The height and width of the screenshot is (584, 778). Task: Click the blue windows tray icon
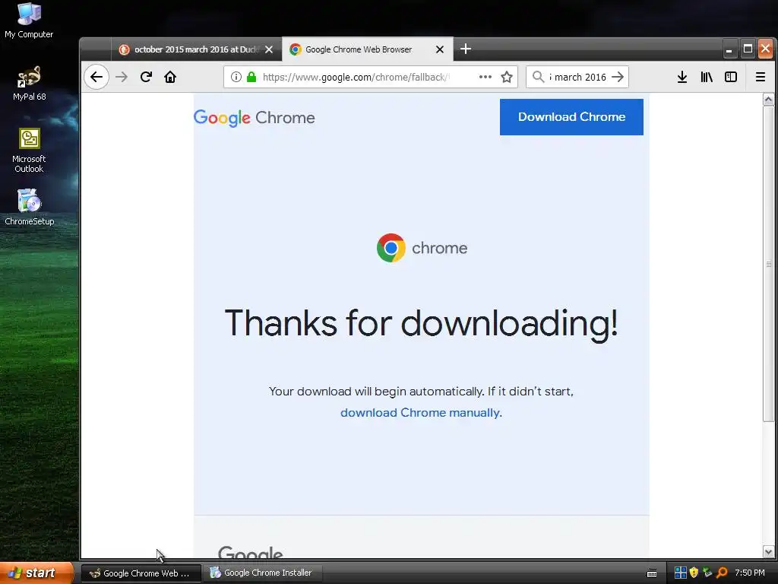point(680,573)
